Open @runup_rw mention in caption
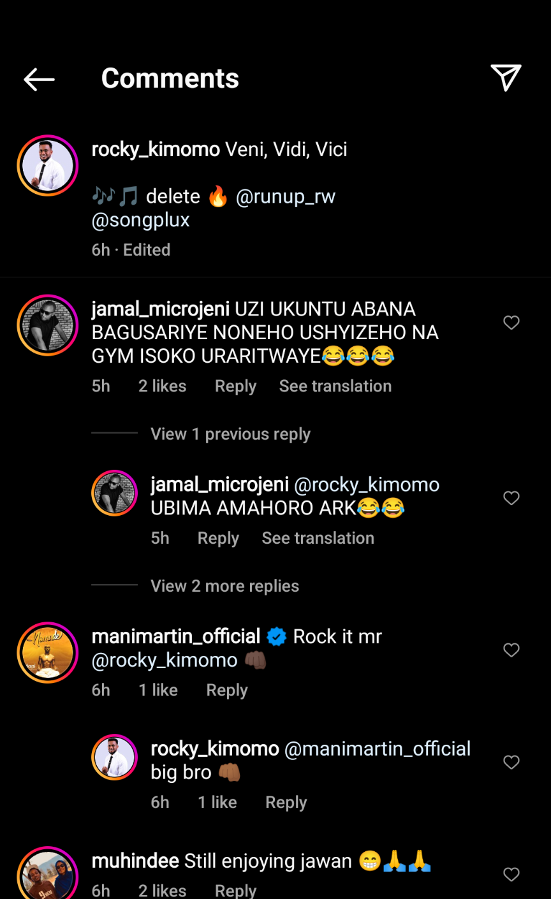Image resolution: width=551 pixels, height=899 pixels. (x=285, y=196)
